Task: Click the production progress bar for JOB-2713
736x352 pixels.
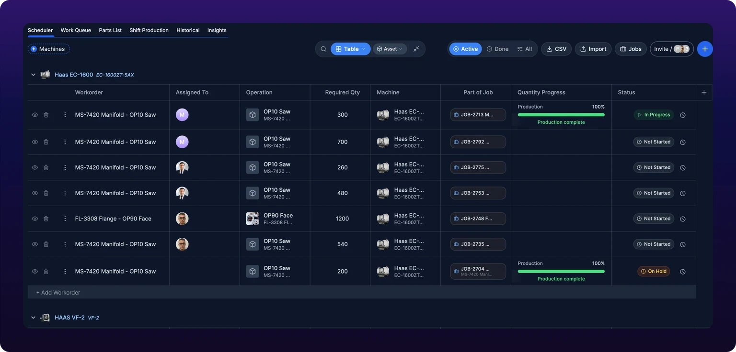Action: (561, 115)
